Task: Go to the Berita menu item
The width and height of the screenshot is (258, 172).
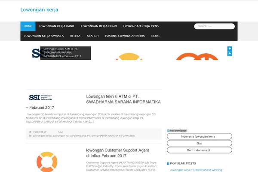Action: [x=75, y=36]
